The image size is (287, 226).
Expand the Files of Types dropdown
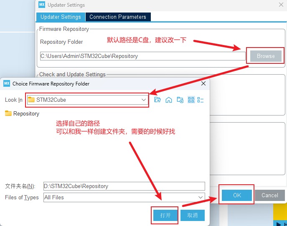point(124,197)
